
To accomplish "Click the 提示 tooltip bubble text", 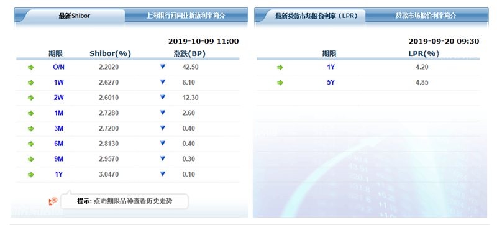I will [x=125, y=201].
